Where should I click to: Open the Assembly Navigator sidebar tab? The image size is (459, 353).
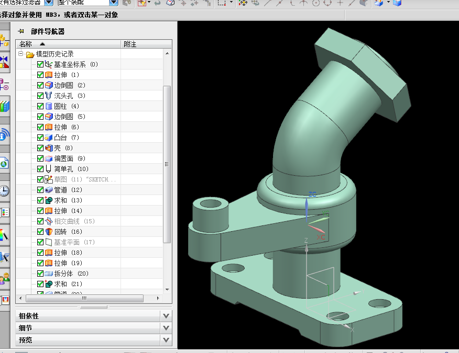[x=4, y=39]
